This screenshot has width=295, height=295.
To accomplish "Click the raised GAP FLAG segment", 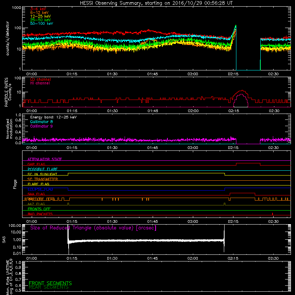I will 248,163.
